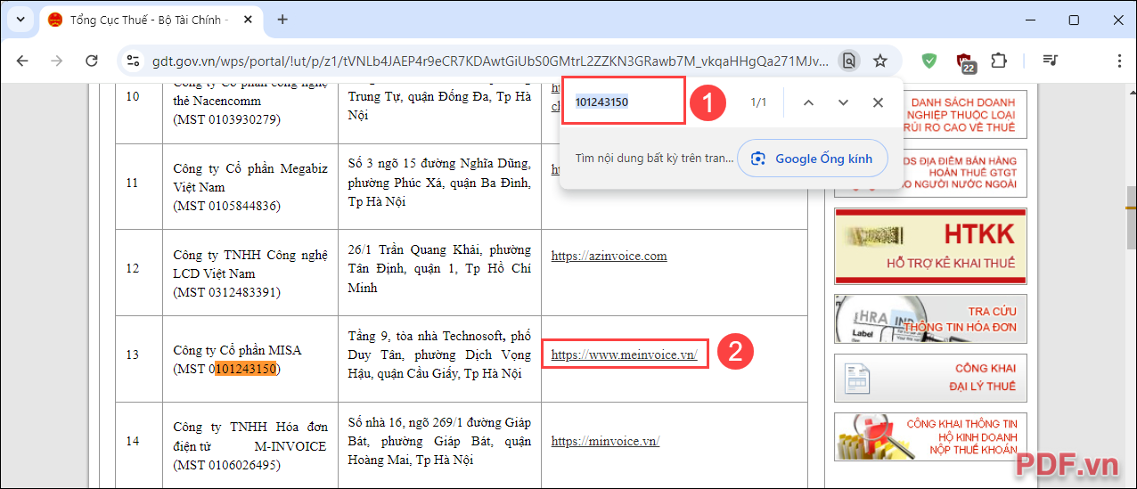Open the azinvoice.com link
Screen dimensions: 1137x489
click(x=609, y=256)
